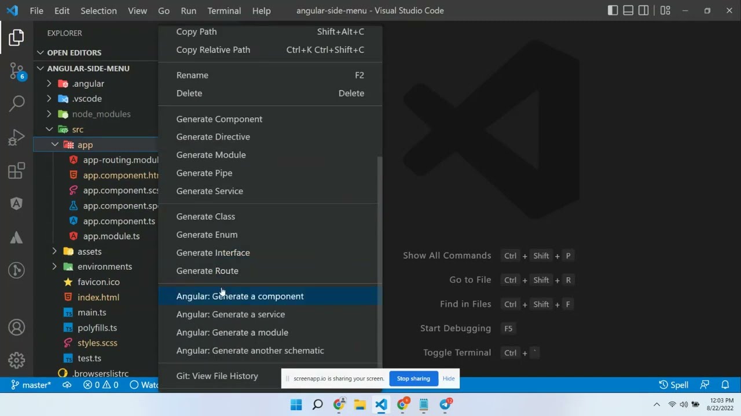Open the Terminal menu
741x416 pixels.
[x=224, y=10]
